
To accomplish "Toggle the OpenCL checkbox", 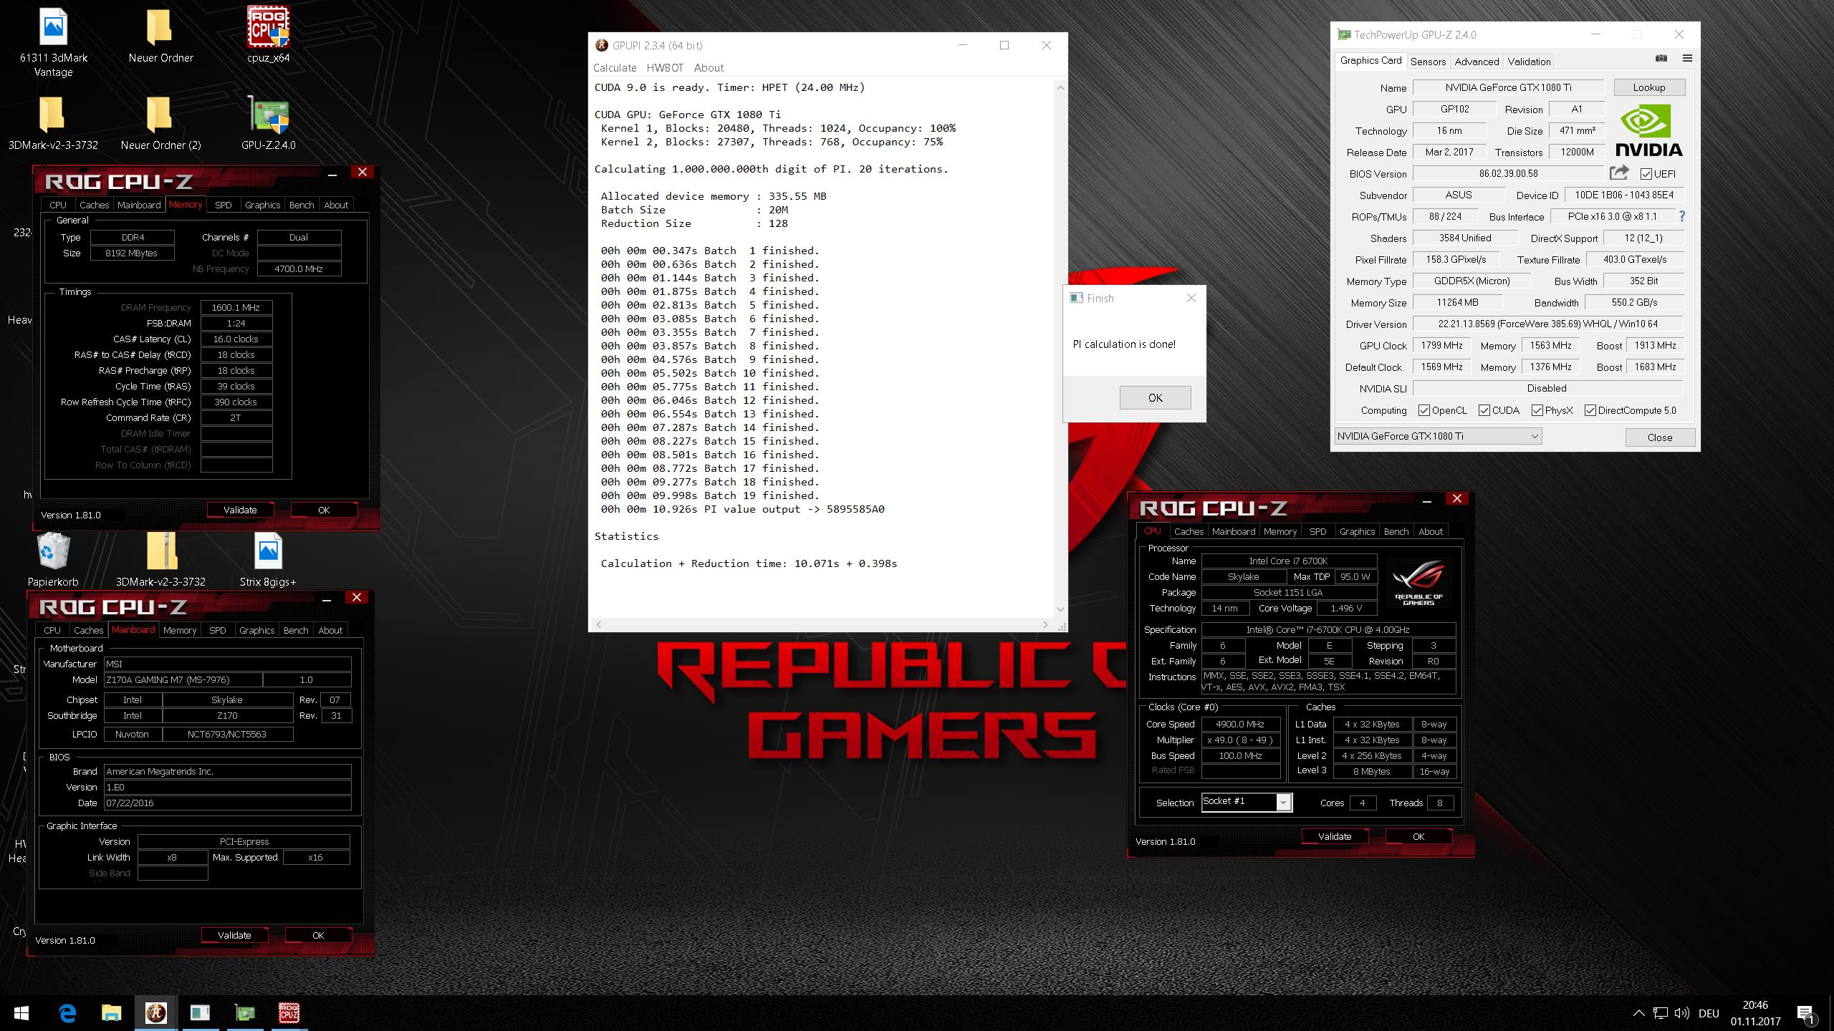I will (x=1423, y=410).
